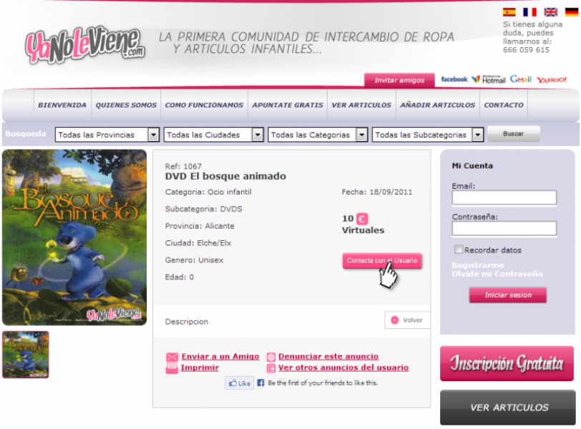The image size is (581, 429).
Task: Follow the Ver otros anuncios del usuario link
Action: pyautogui.click(x=343, y=368)
